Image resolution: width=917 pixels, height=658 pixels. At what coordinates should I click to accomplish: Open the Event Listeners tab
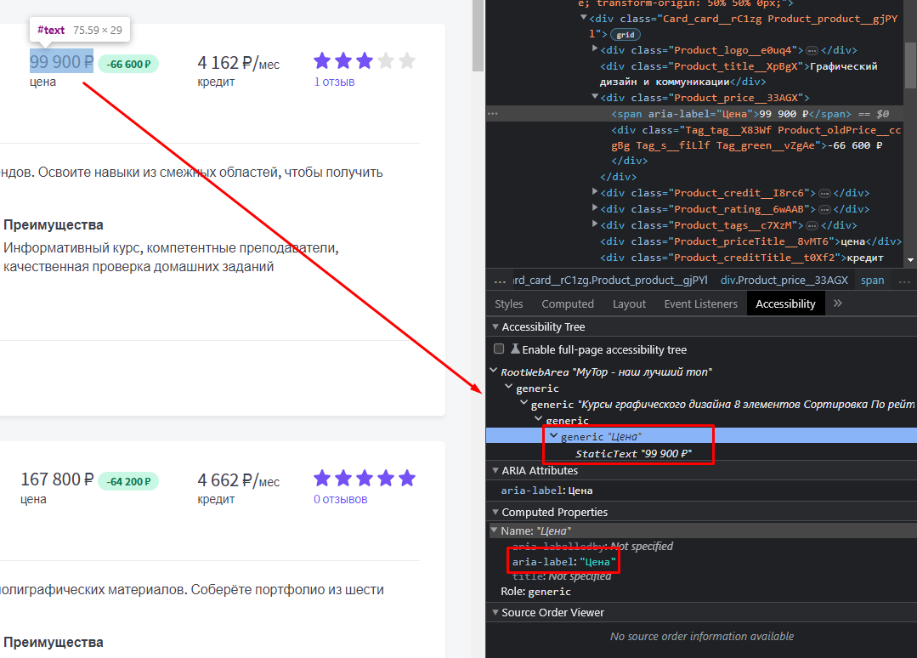pos(700,304)
